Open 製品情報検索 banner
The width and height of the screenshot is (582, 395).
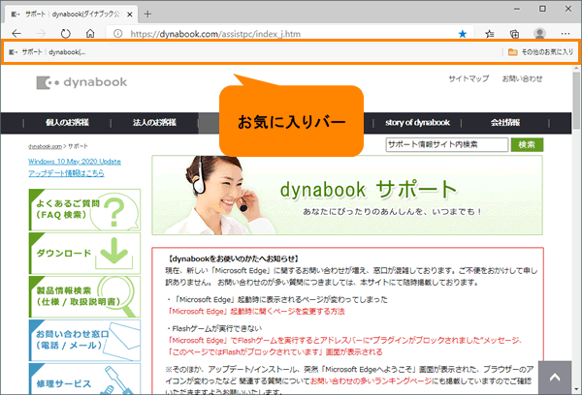[84, 297]
